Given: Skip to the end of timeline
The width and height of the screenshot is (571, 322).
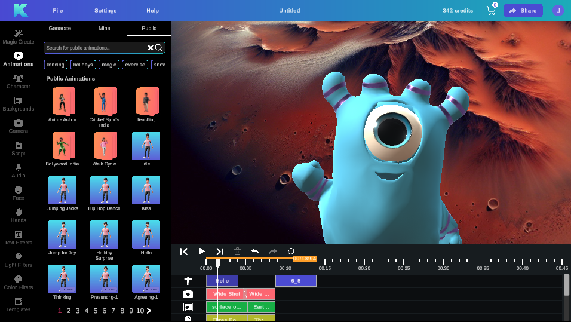Looking at the screenshot, I should [x=219, y=252].
